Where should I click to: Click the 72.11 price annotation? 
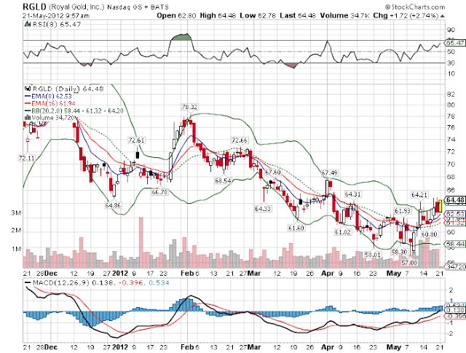coord(27,158)
